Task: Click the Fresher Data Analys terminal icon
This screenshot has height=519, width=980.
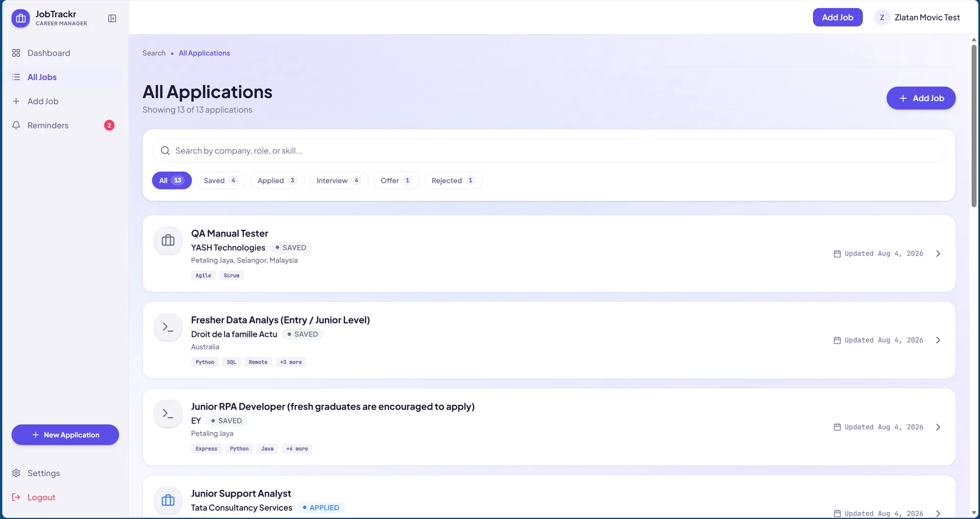Action: [x=168, y=327]
